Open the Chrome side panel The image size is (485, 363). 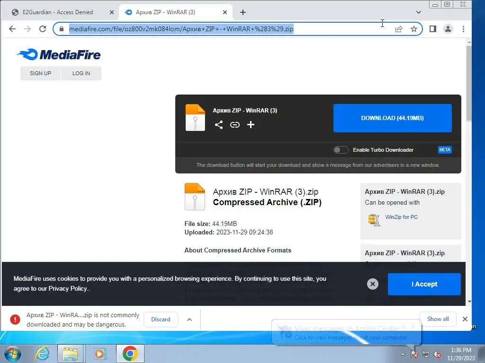click(x=433, y=29)
